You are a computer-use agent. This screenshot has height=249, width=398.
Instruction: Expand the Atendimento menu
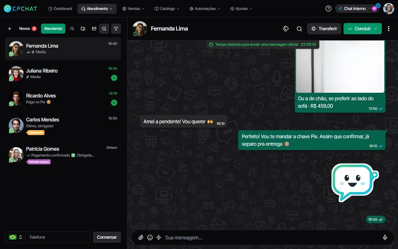[97, 9]
